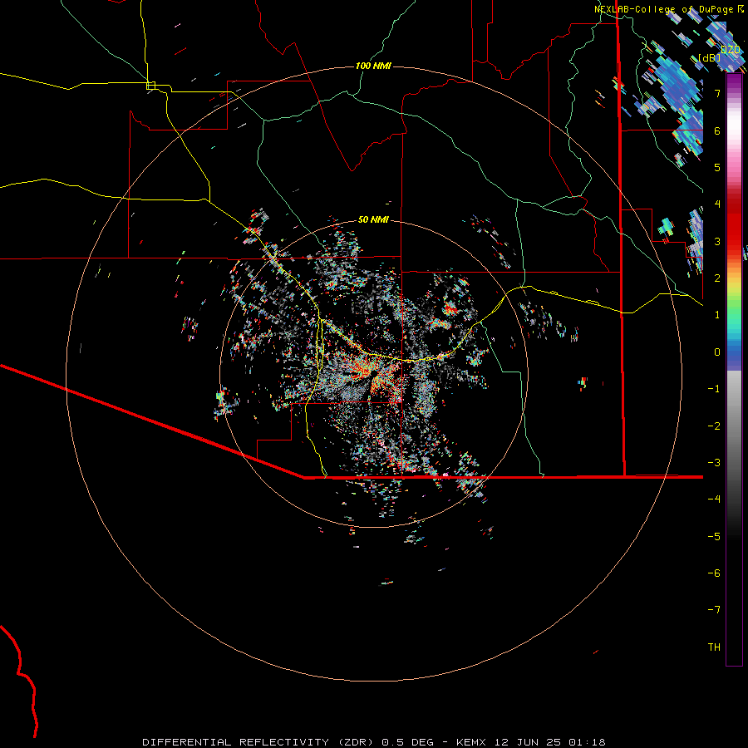
Task: Click the '2' label on the color scale
Action: (717, 278)
